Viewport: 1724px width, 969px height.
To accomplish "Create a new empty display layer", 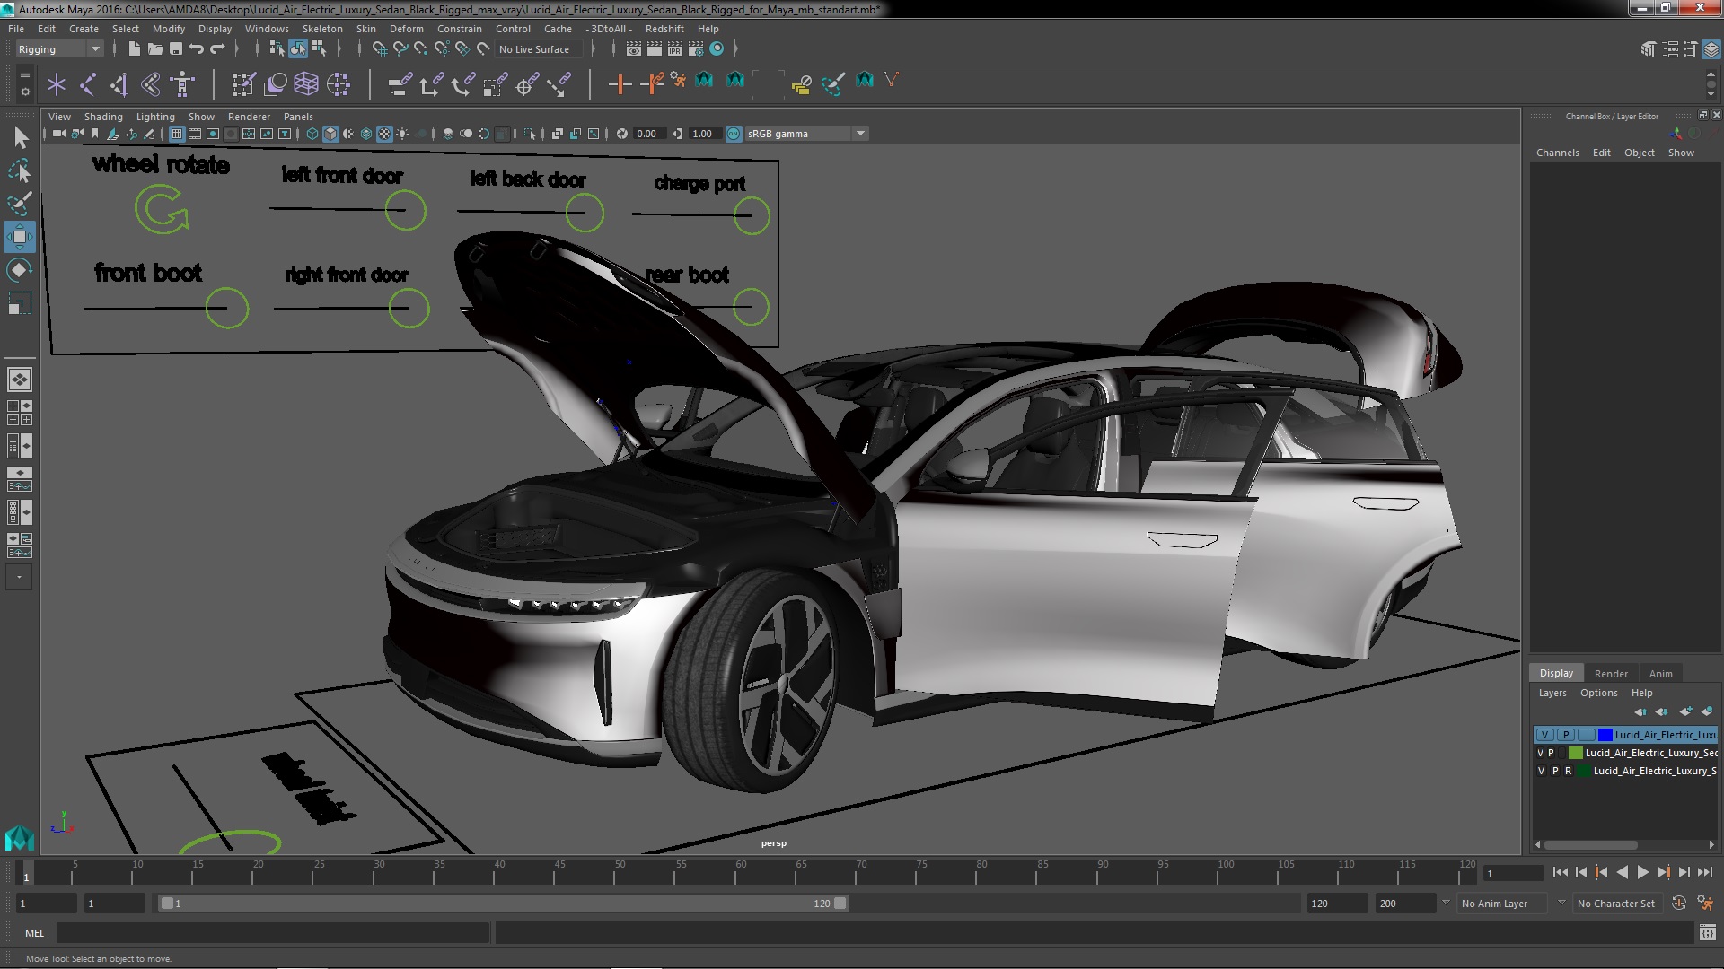I will (1685, 711).
